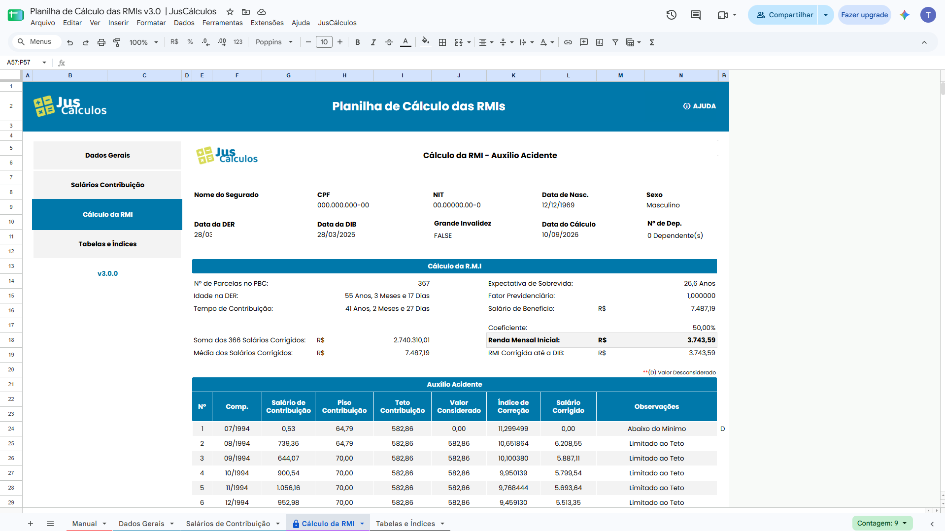
Task: Insert a link
Action: 568,42
